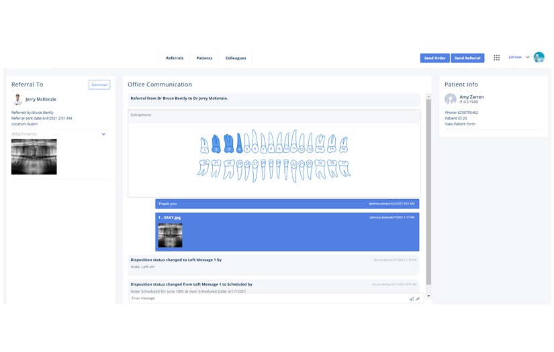Screen dimensions: 554x352
Task: Click the 'Patient ID: 20' text
Action: 456,119
